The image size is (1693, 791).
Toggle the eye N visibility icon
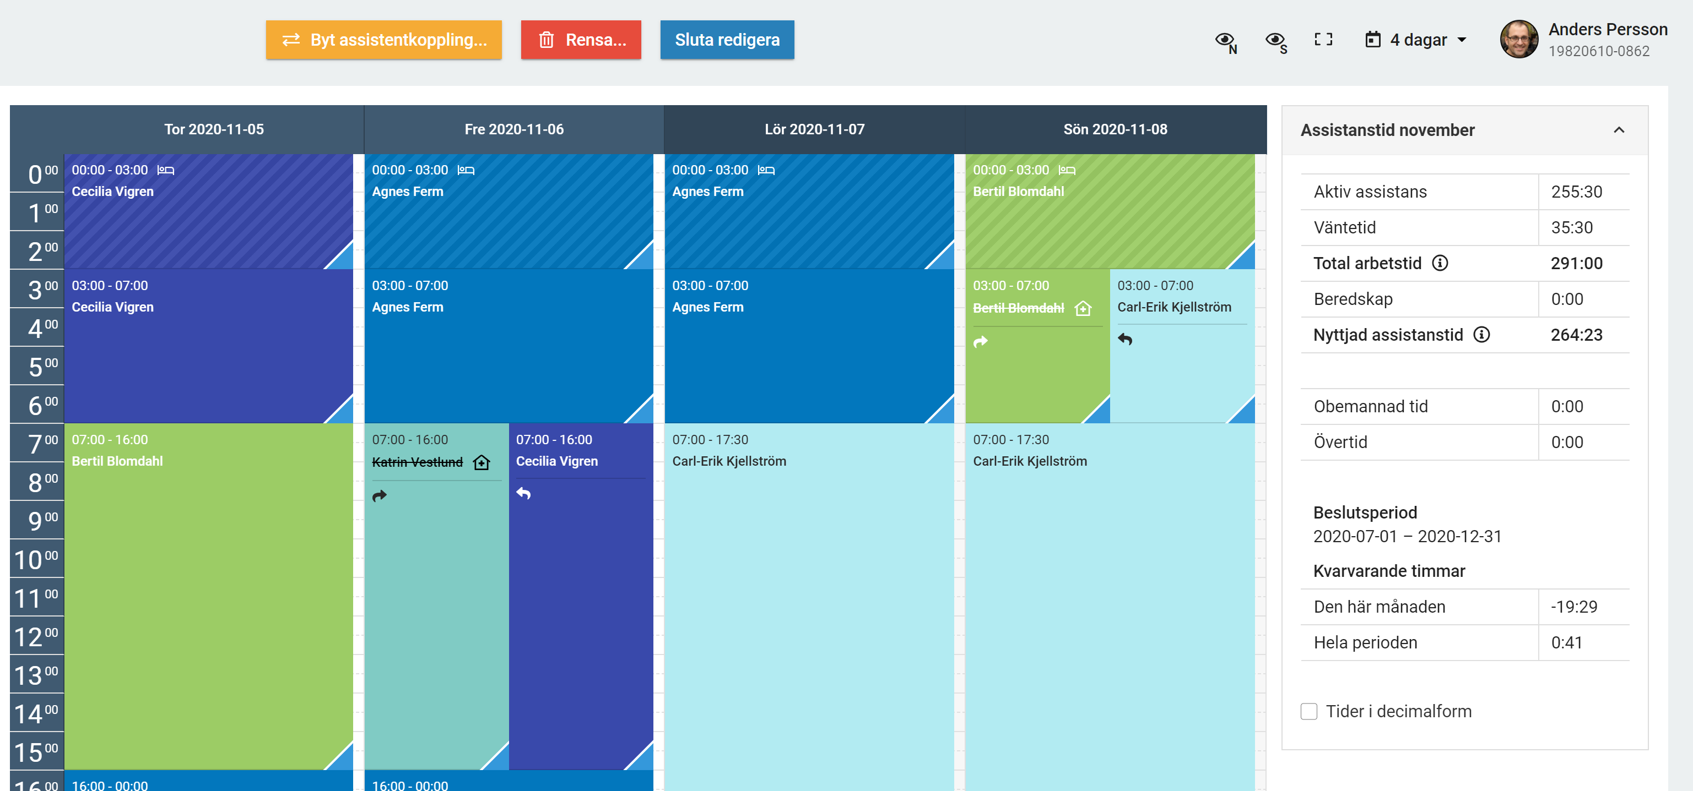pyautogui.click(x=1226, y=41)
